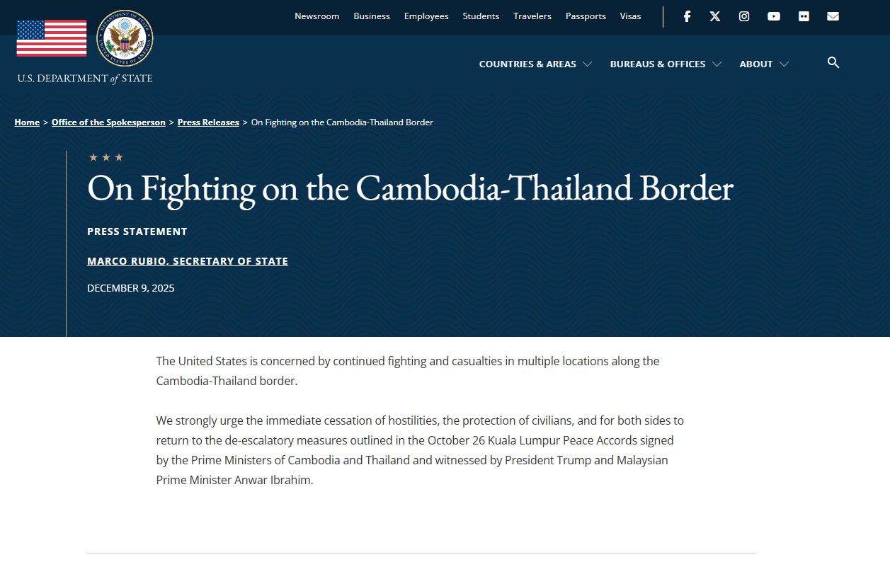Follow the Marco Rubio, Secretary of State link

click(x=188, y=261)
